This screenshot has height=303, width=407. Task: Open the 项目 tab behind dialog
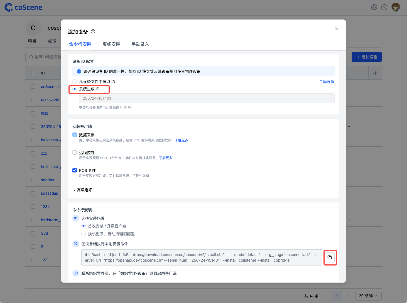pos(32,41)
